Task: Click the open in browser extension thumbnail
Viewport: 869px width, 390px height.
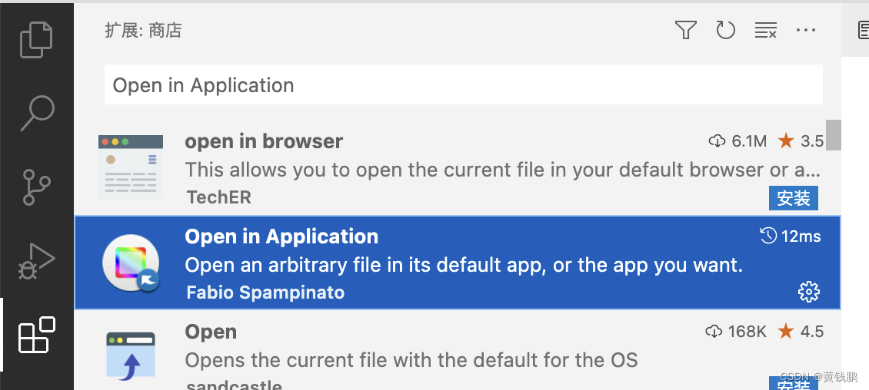Action: pos(131,167)
